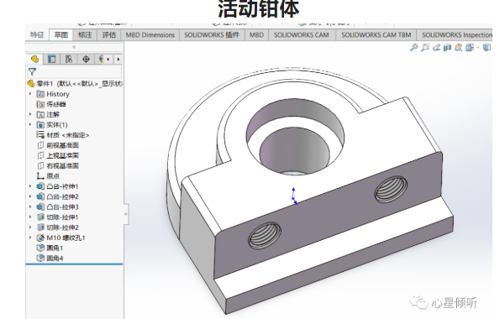Click the 圆角4 fillet icon
500x319 pixels.
pyautogui.click(x=40, y=258)
